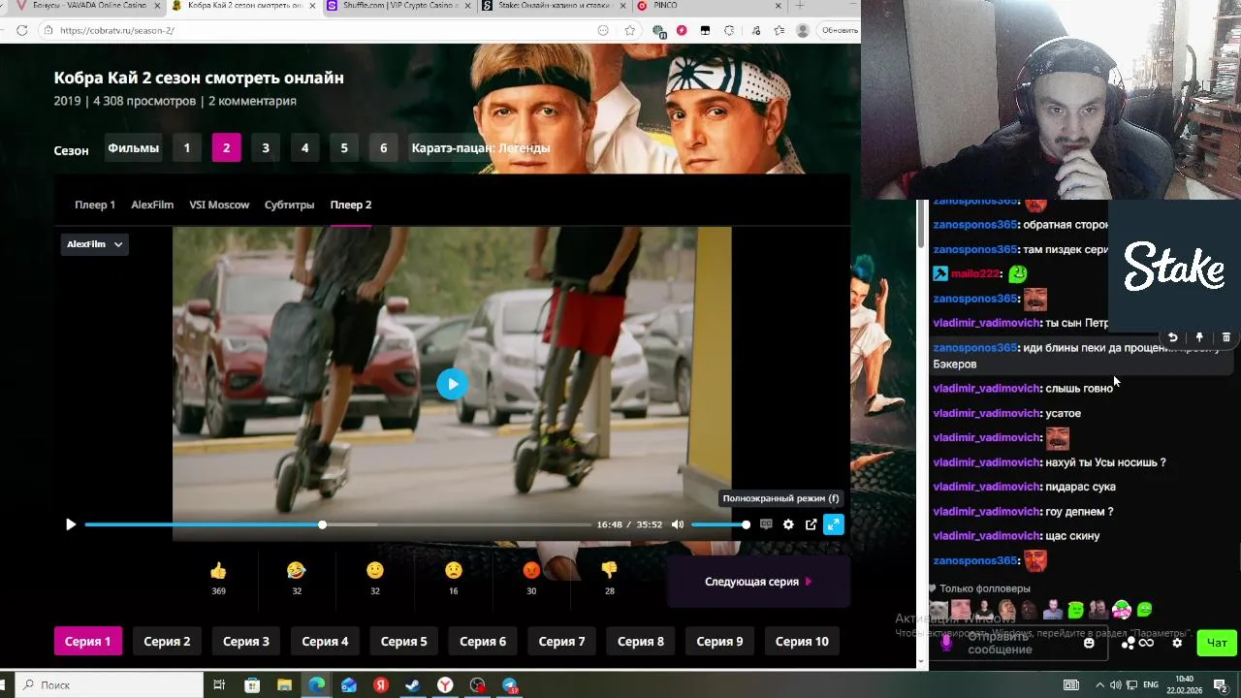This screenshot has height=698, width=1241.
Task: Pin the highlighted chat message
Action: pyautogui.click(x=1199, y=337)
